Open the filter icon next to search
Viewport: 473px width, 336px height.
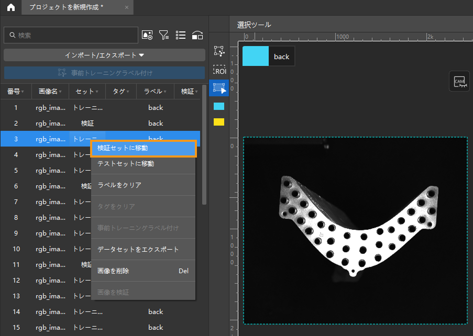click(x=164, y=35)
